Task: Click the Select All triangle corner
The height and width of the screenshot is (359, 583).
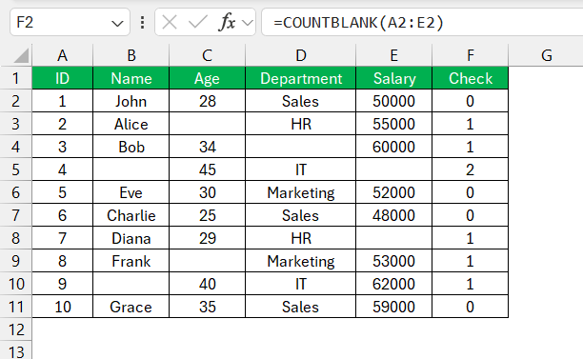Action: tap(21, 56)
